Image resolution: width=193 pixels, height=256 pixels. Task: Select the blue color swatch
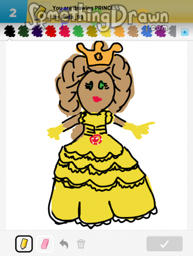pos(147,31)
